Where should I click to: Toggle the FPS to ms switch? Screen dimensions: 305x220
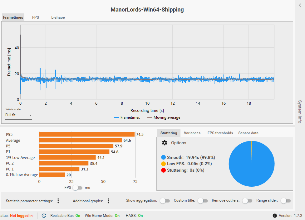coord(77,188)
